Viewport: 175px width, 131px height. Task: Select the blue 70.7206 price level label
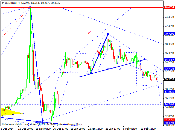(169, 34)
